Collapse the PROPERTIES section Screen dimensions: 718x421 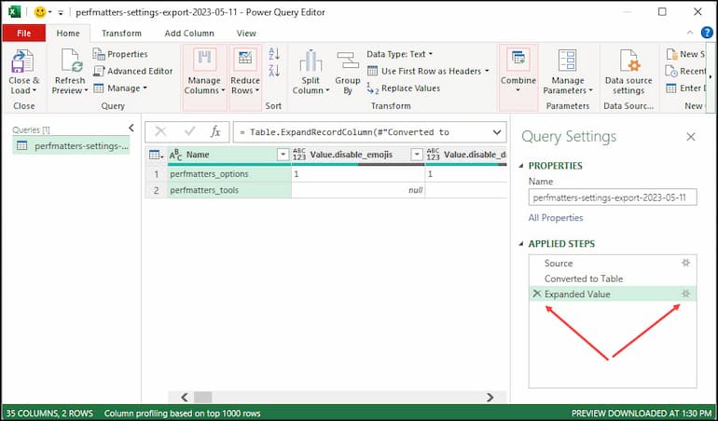pos(520,166)
